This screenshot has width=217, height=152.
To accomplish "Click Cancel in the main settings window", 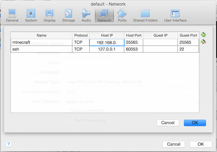I will click(174, 144).
